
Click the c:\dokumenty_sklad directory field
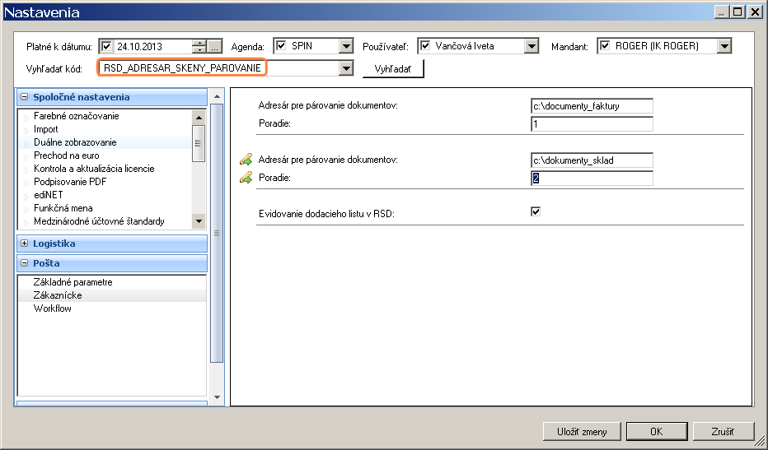click(592, 160)
